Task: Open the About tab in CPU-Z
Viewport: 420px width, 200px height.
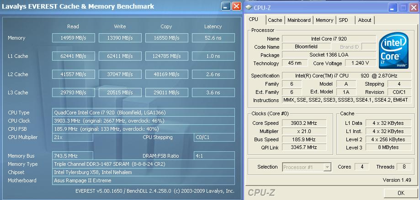Action: [365, 20]
